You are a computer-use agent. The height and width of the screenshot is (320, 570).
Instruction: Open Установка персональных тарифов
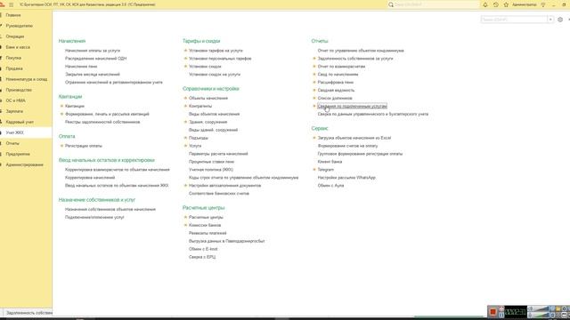pyautogui.click(x=220, y=59)
